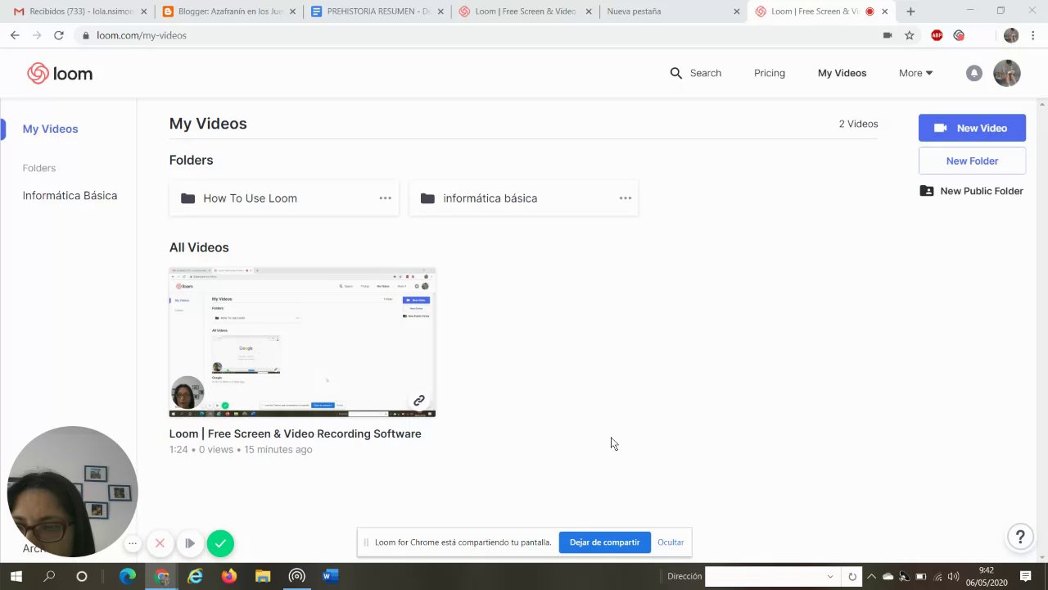Open the Chrome three-dot menu
The width and height of the screenshot is (1048, 590).
pos(1033,35)
